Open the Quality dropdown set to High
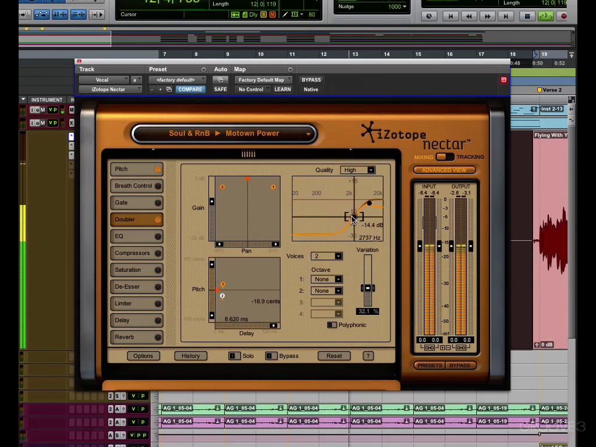596x447 pixels. [x=358, y=170]
